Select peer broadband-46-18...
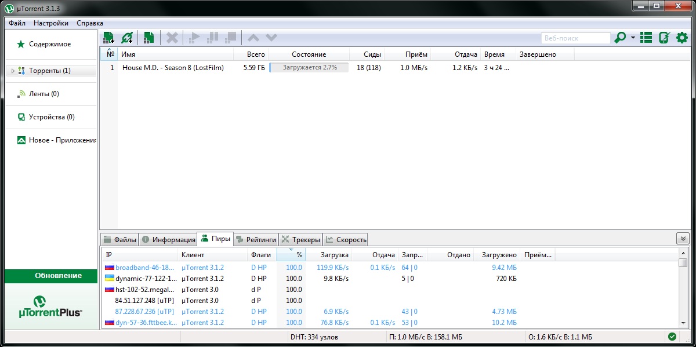The image size is (696, 347). (145, 268)
